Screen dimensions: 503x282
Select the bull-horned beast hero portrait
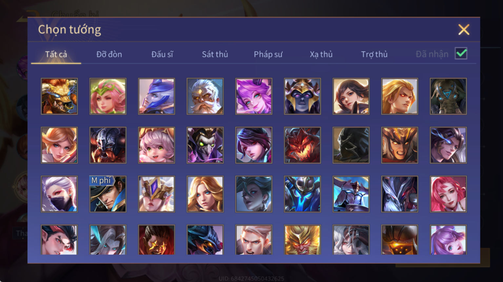point(59,96)
